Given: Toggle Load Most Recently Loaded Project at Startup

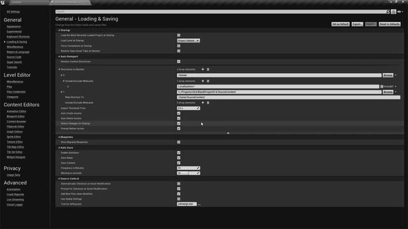Looking at the screenshot, I should coord(178,36).
